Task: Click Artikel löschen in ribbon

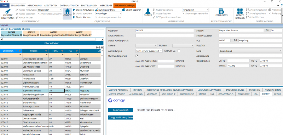Action: tap(255, 17)
